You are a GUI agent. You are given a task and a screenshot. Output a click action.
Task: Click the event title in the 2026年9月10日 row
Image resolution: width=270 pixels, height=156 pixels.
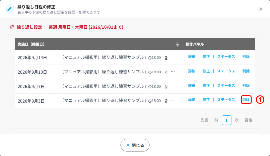point(104,72)
